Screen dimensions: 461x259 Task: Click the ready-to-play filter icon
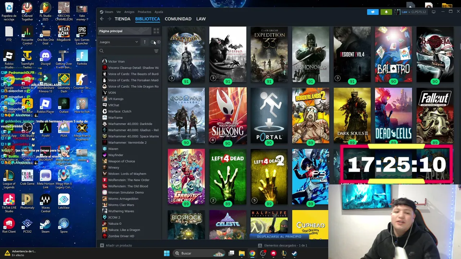tap(158, 42)
